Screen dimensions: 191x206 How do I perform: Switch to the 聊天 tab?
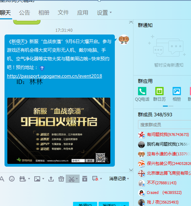click(x=5, y=13)
